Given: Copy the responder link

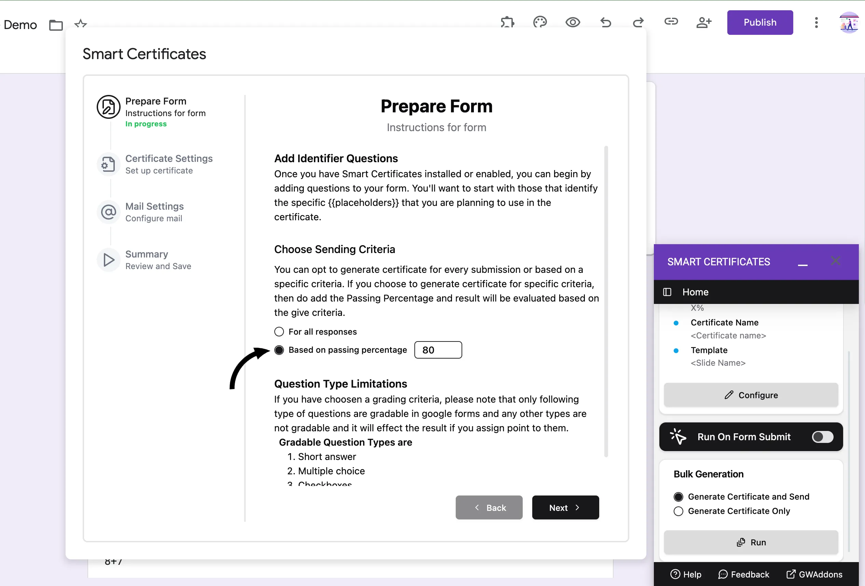Looking at the screenshot, I should [x=671, y=22].
